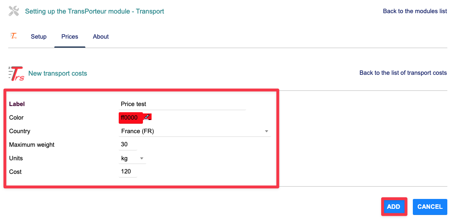Screen dimensions: 458x224
Task: Go back to the modules list
Action: click(x=415, y=11)
